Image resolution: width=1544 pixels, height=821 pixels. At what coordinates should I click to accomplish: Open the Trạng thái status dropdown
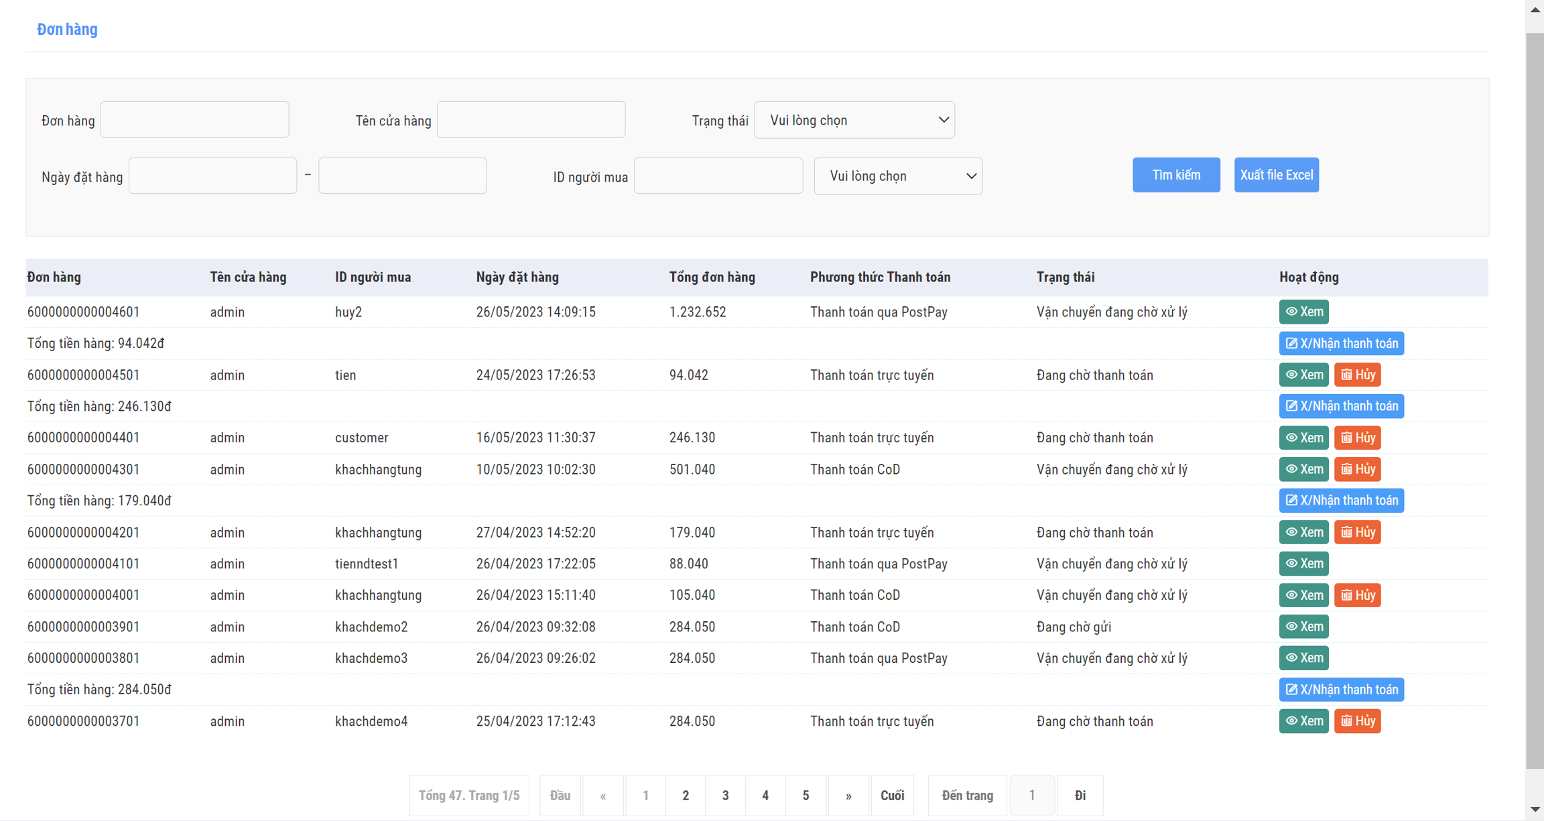coord(854,120)
